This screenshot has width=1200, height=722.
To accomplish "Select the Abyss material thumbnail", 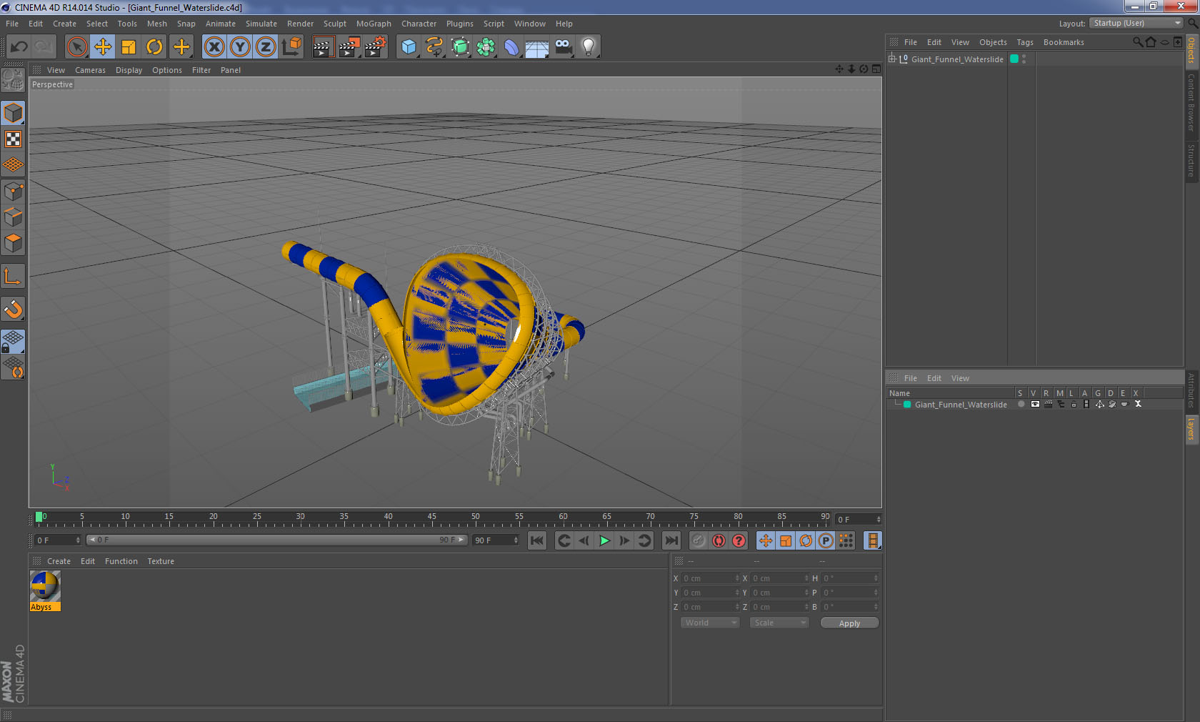I will pyautogui.click(x=45, y=586).
